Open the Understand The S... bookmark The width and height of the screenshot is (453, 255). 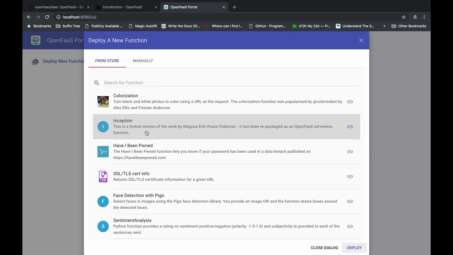[355, 26]
